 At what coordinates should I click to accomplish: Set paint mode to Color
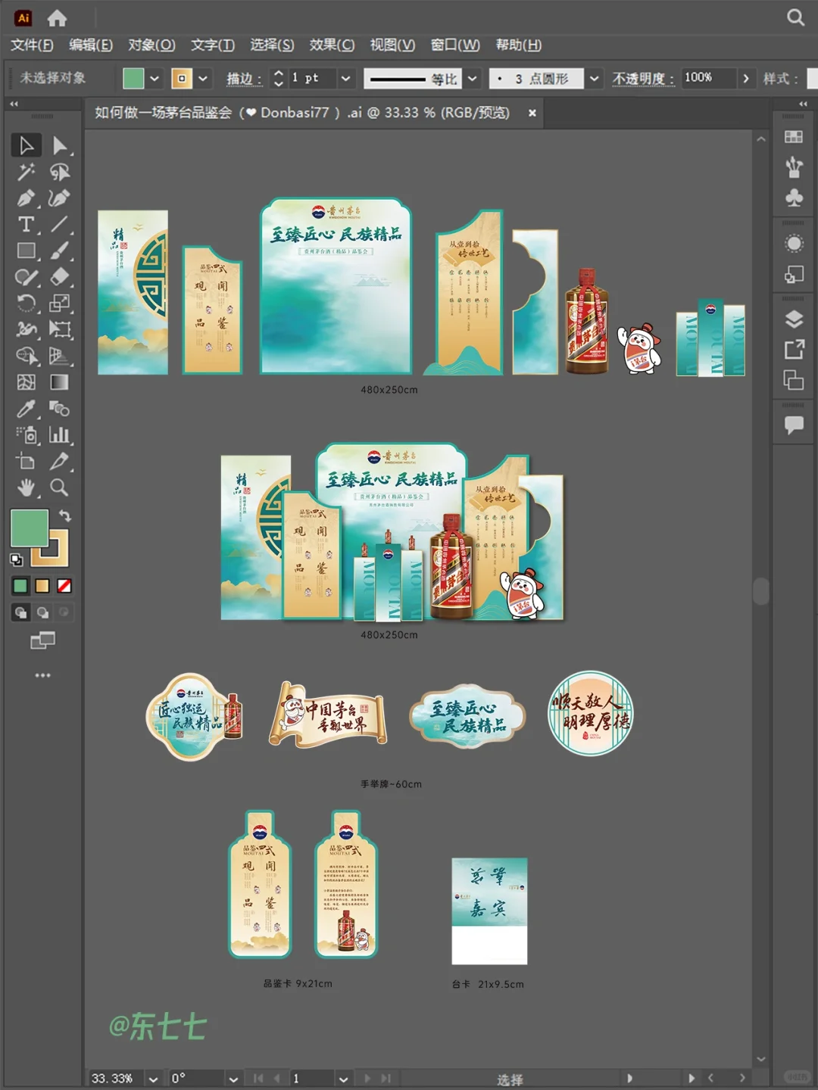pos(20,586)
